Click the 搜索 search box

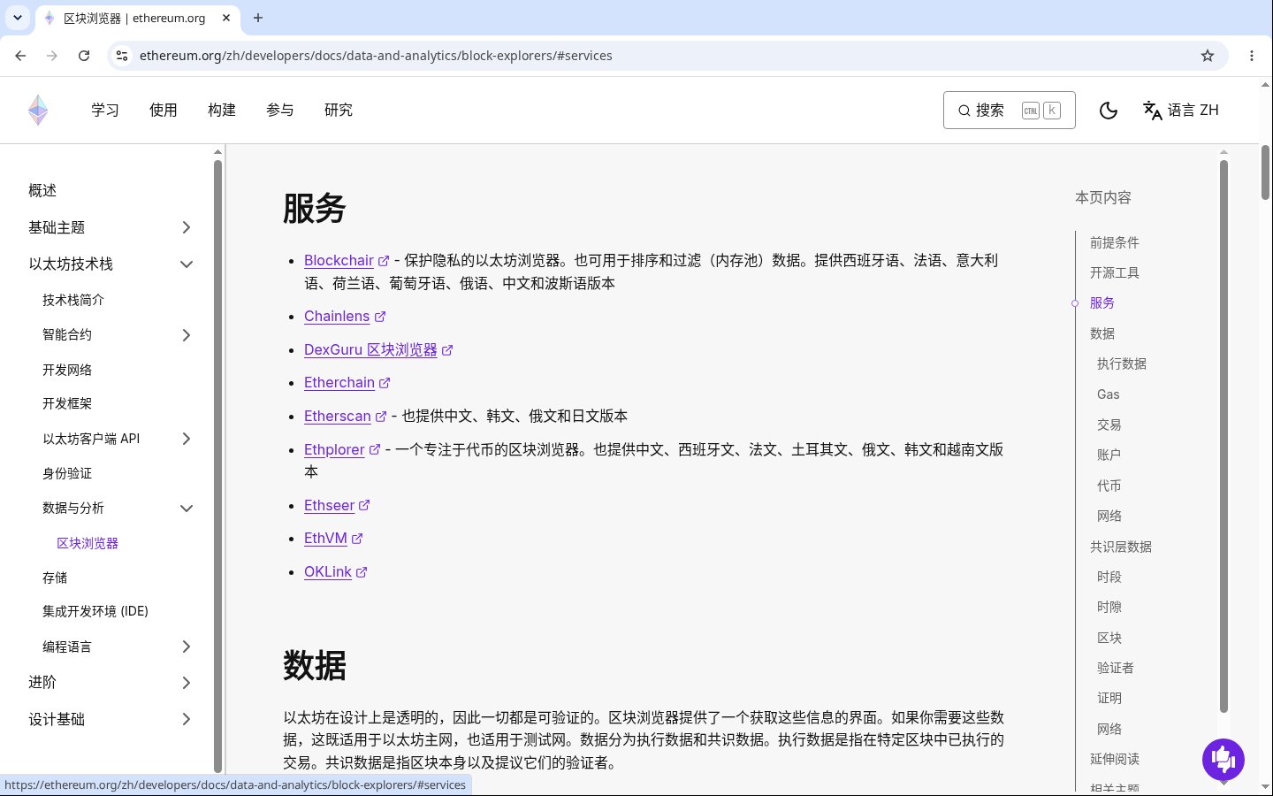(x=1010, y=111)
